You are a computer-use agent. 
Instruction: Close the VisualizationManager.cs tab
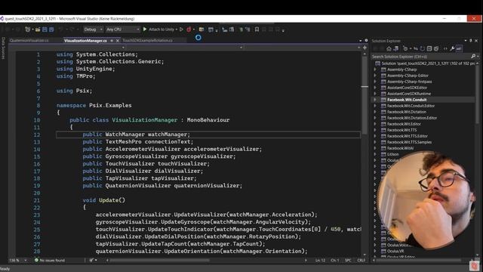coord(118,40)
